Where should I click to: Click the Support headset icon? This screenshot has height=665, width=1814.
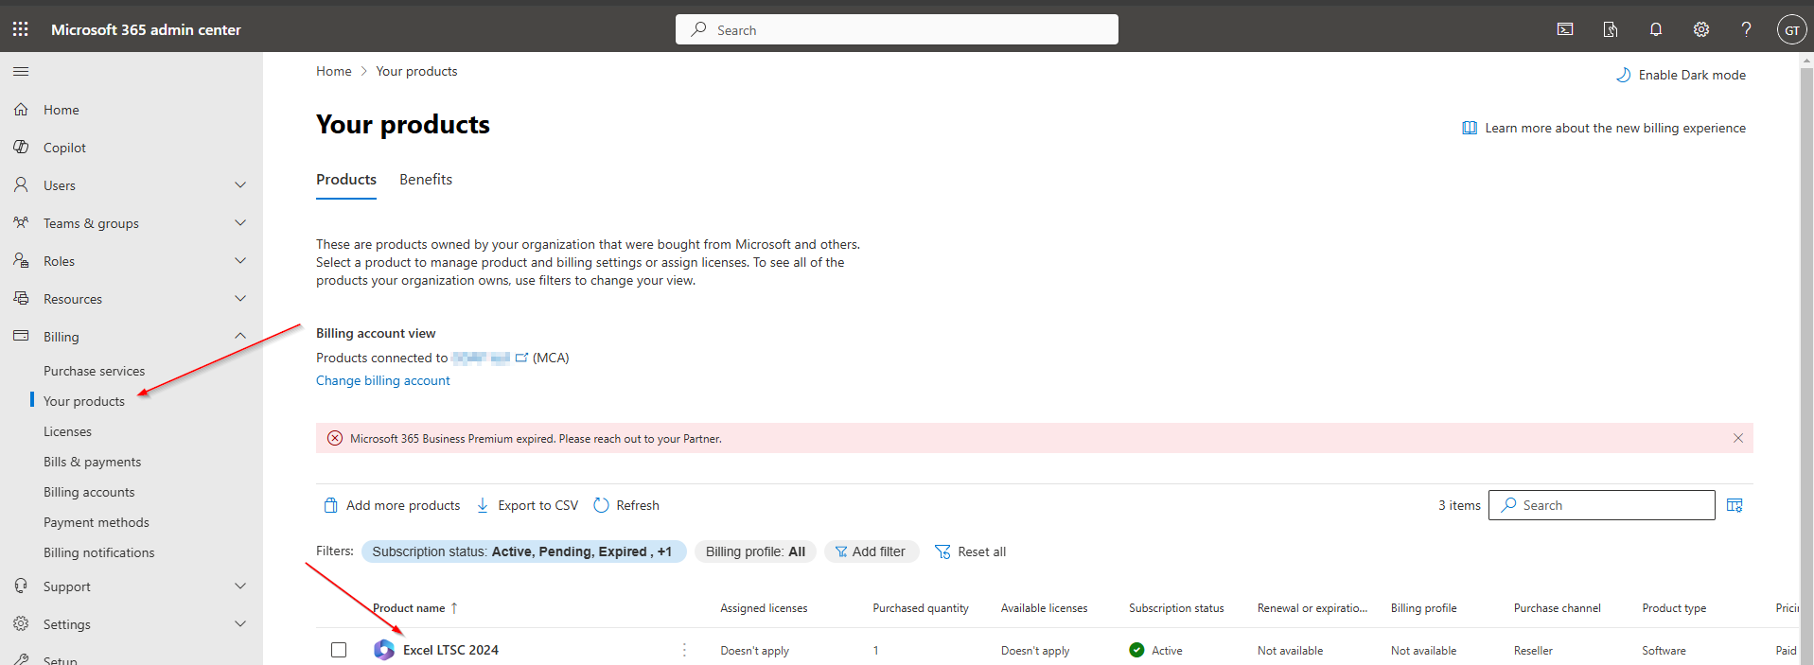pyautogui.click(x=21, y=586)
